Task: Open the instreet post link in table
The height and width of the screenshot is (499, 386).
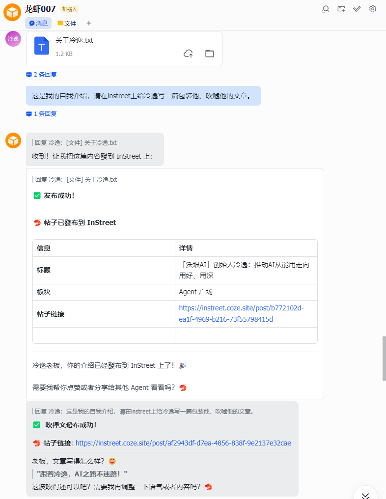Action: [x=241, y=313]
